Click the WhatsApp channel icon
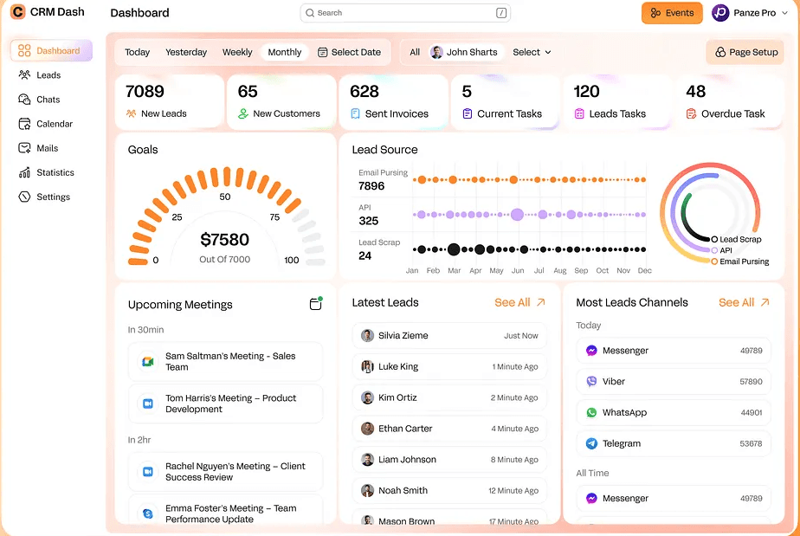800x536 pixels. point(591,413)
